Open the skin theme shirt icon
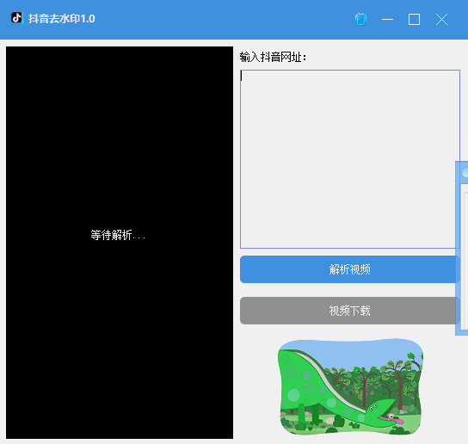468x444 pixels. point(360,20)
